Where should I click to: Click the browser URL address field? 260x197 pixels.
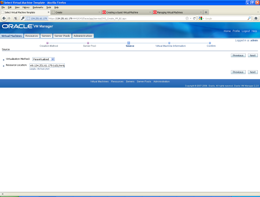[x=116, y=19]
